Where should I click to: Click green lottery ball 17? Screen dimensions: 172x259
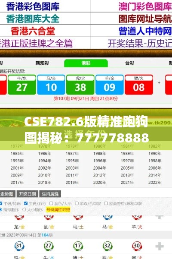[78, 246]
